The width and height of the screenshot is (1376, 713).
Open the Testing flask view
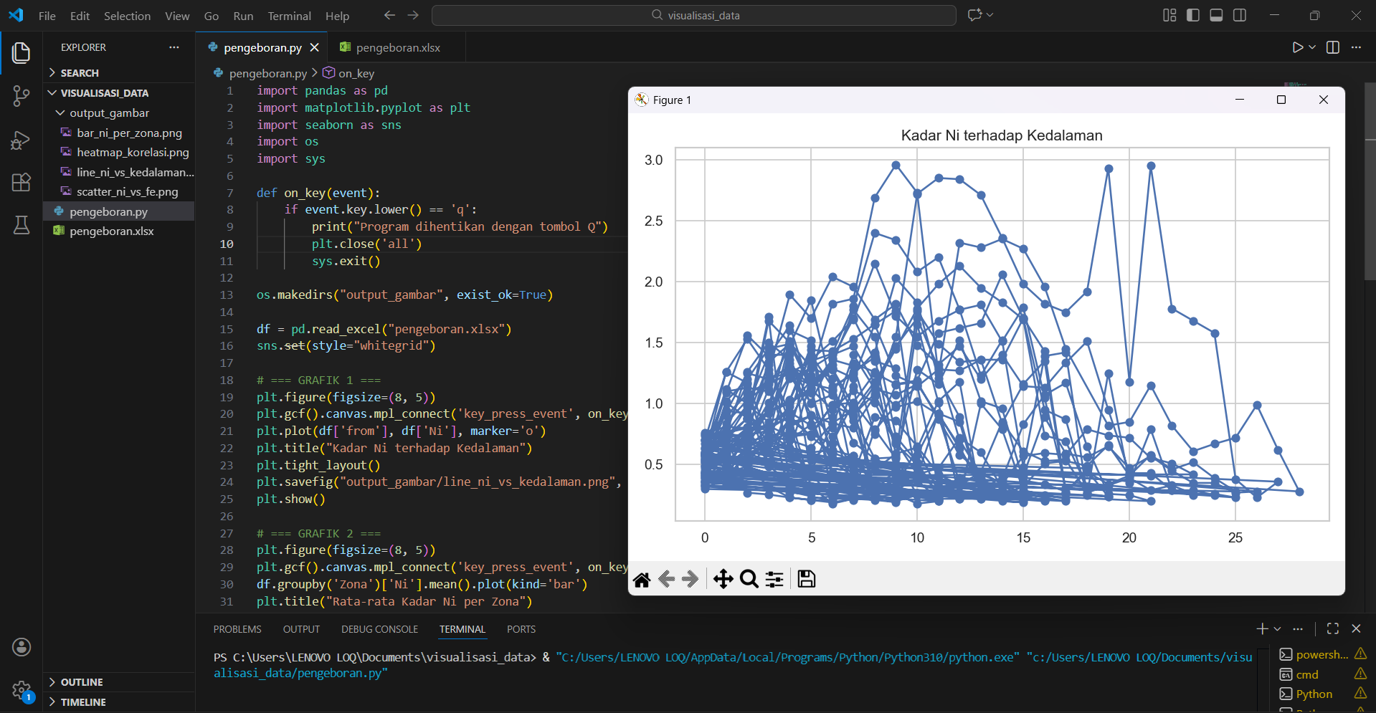coord(22,225)
